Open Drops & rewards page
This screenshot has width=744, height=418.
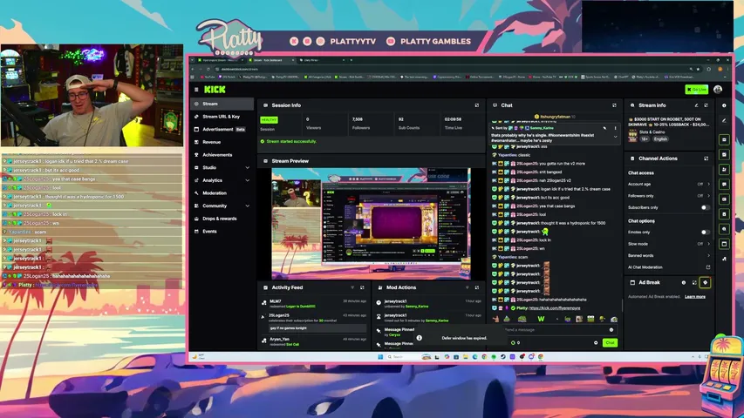tap(222, 219)
